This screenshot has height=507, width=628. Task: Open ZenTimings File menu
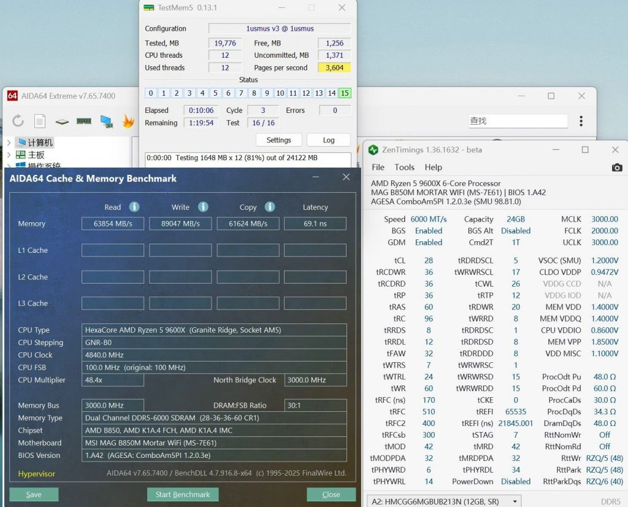[x=378, y=167]
